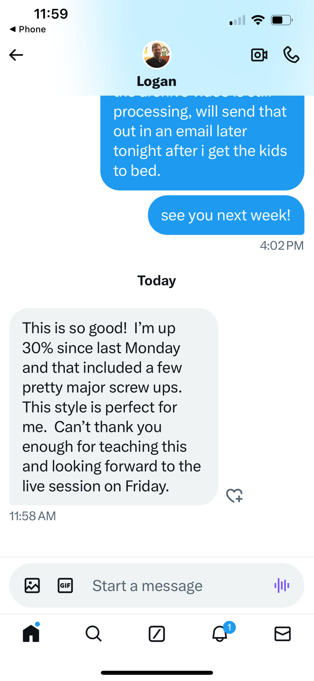Open the Grok tab
This screenshot has height=681, width=314.
click(x=157, y=633)
